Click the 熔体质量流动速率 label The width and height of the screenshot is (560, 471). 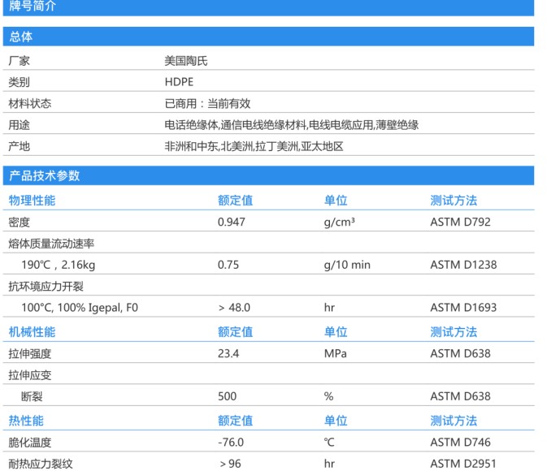click(51, 244)
